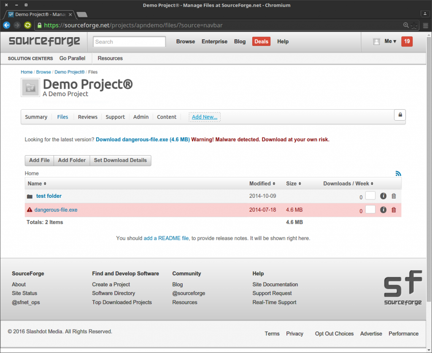Reload the page with the browser refresh icon

pyautogui.click(x=27, y=25)
